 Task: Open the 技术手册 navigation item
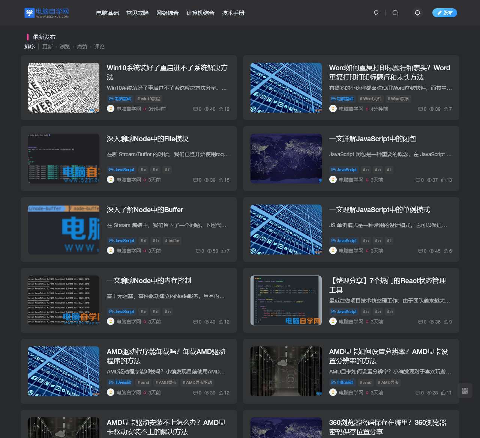point(233,13)
